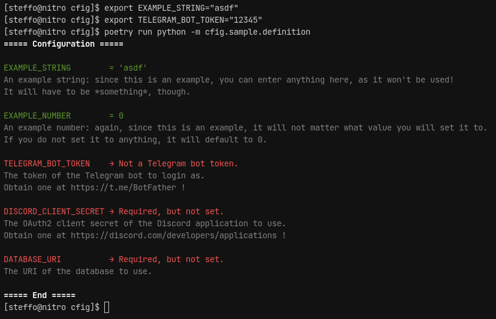This screenshot has width=496, height=319.
Task: Click the "Required, but not set." error beside DISCORD_CLIENT_SECRET
Action: 171,212
